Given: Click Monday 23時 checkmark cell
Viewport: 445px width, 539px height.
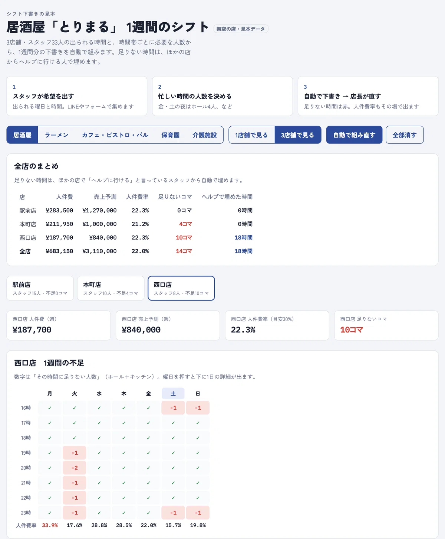Looking at the screenshot, I should coord(50,513).
